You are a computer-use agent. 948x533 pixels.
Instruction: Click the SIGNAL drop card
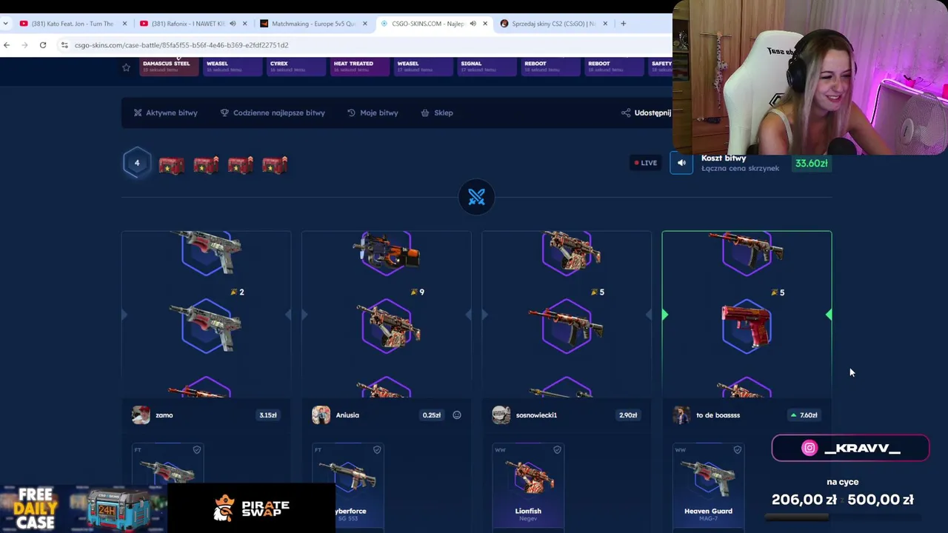coord(487,67)
